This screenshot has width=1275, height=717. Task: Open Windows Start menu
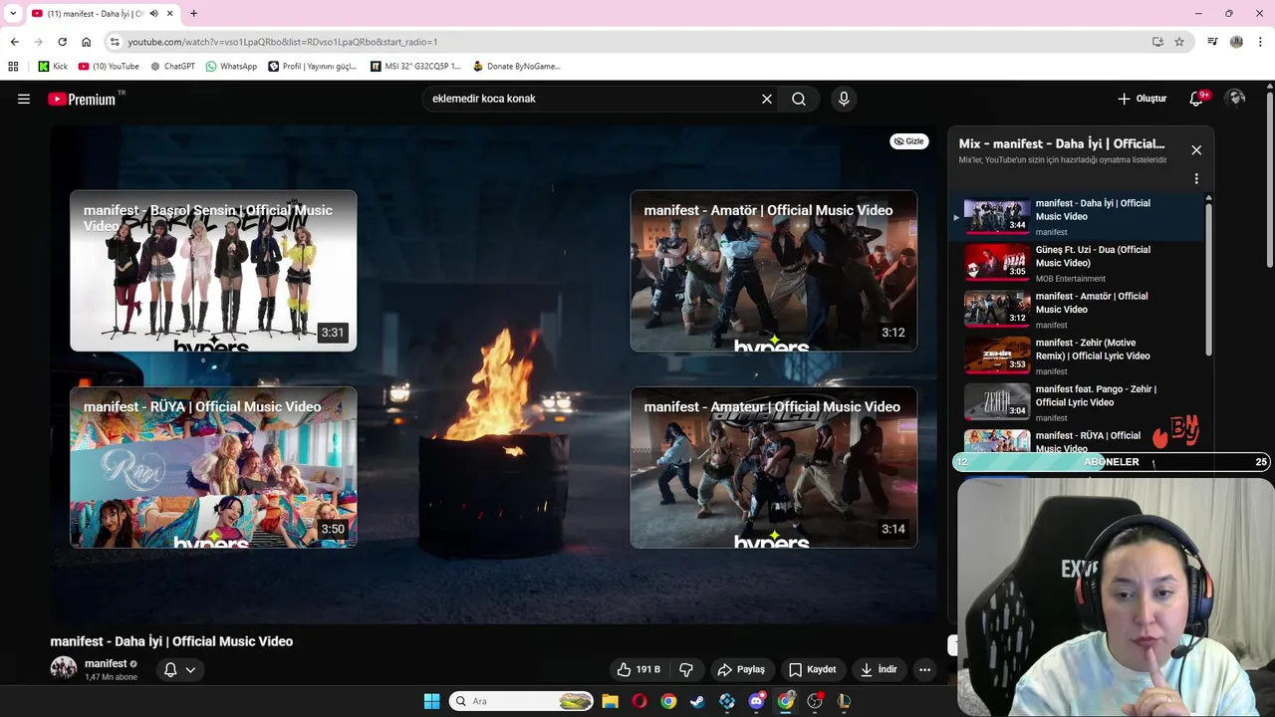tap(431, 701)
